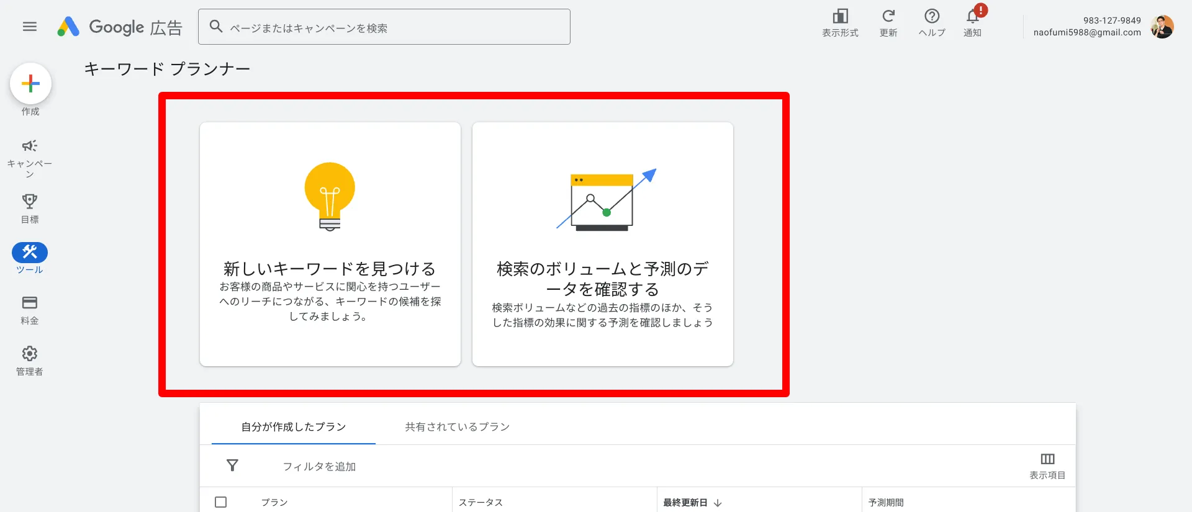Click the search magnifier icon
Viewport: 1192px width, 512px height.
tap(215, 27)
